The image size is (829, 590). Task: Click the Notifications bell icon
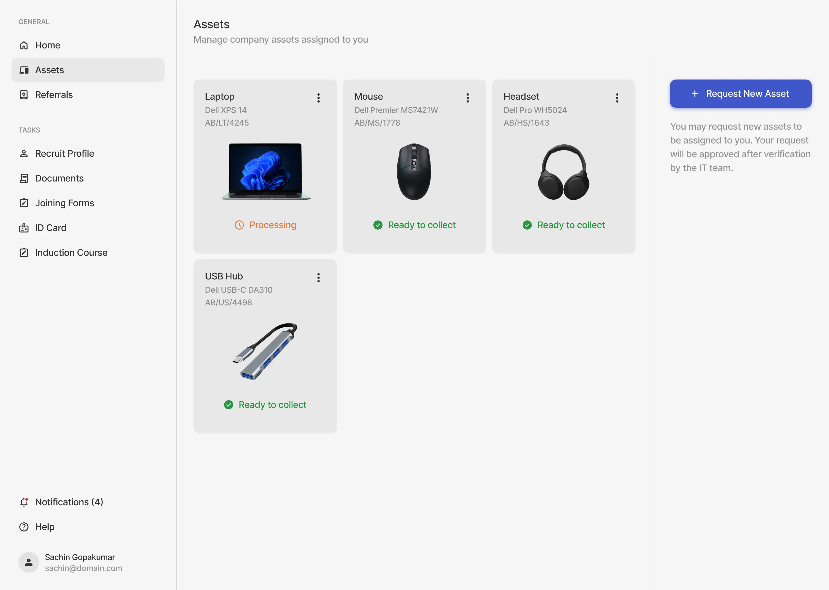pyautogui.click(x=24, y=502)
